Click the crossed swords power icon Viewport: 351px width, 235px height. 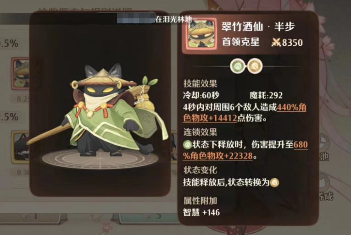click(x=276, y=42)
